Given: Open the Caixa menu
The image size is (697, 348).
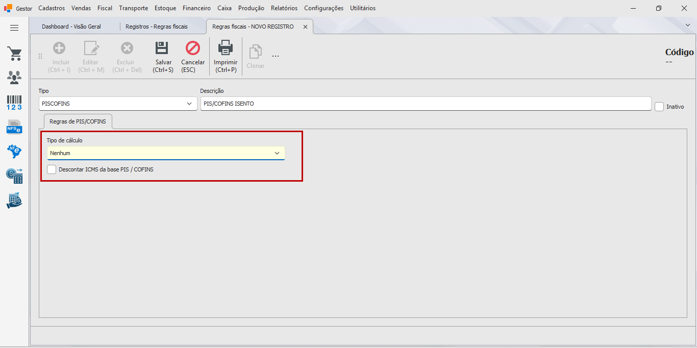Looking at the screenshot, I should [x=225, y=8].
